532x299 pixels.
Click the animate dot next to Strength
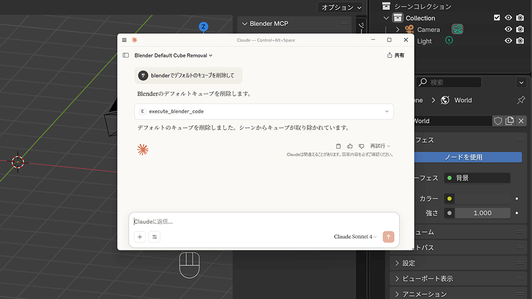(516, 213)
